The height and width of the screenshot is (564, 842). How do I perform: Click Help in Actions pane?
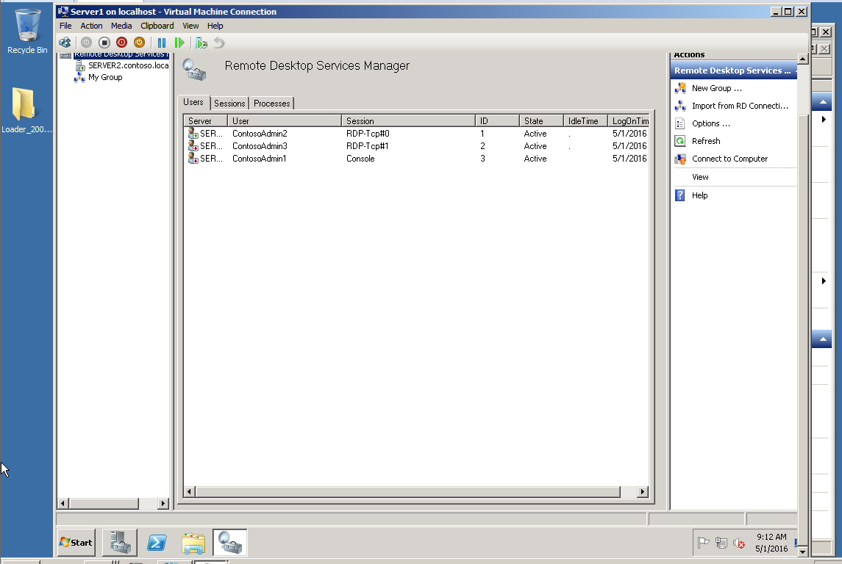[699, 195]
